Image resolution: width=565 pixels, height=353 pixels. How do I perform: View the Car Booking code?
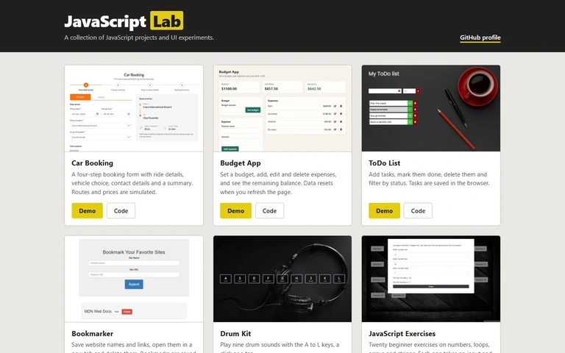[121, 211]
